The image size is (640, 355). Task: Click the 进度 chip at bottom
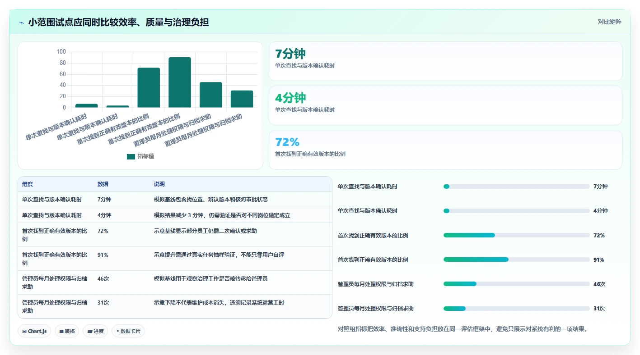click(95, 331)
